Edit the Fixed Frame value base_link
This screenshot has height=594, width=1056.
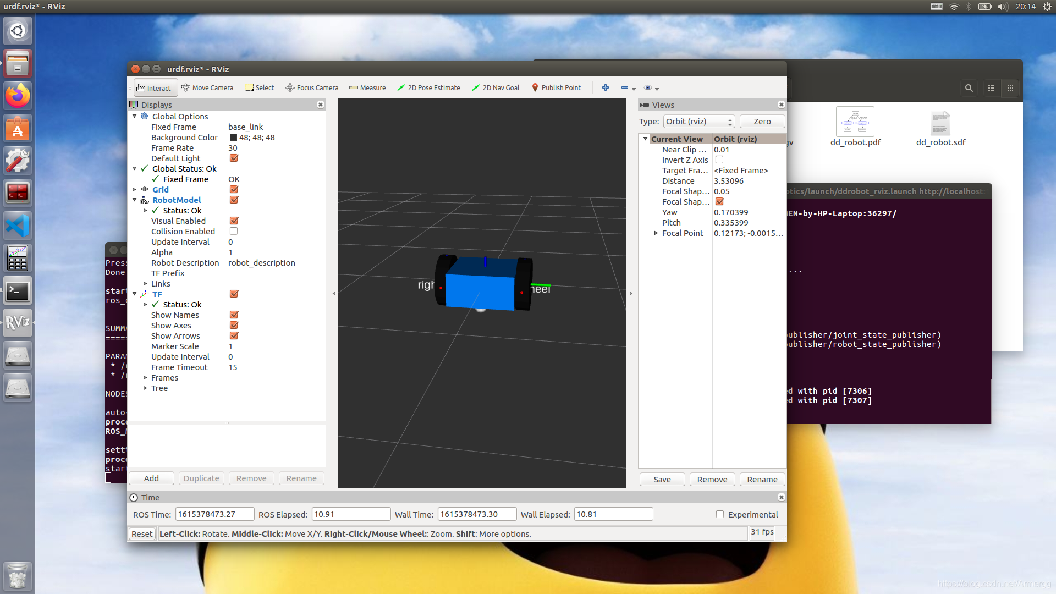(x=246, y=127)
